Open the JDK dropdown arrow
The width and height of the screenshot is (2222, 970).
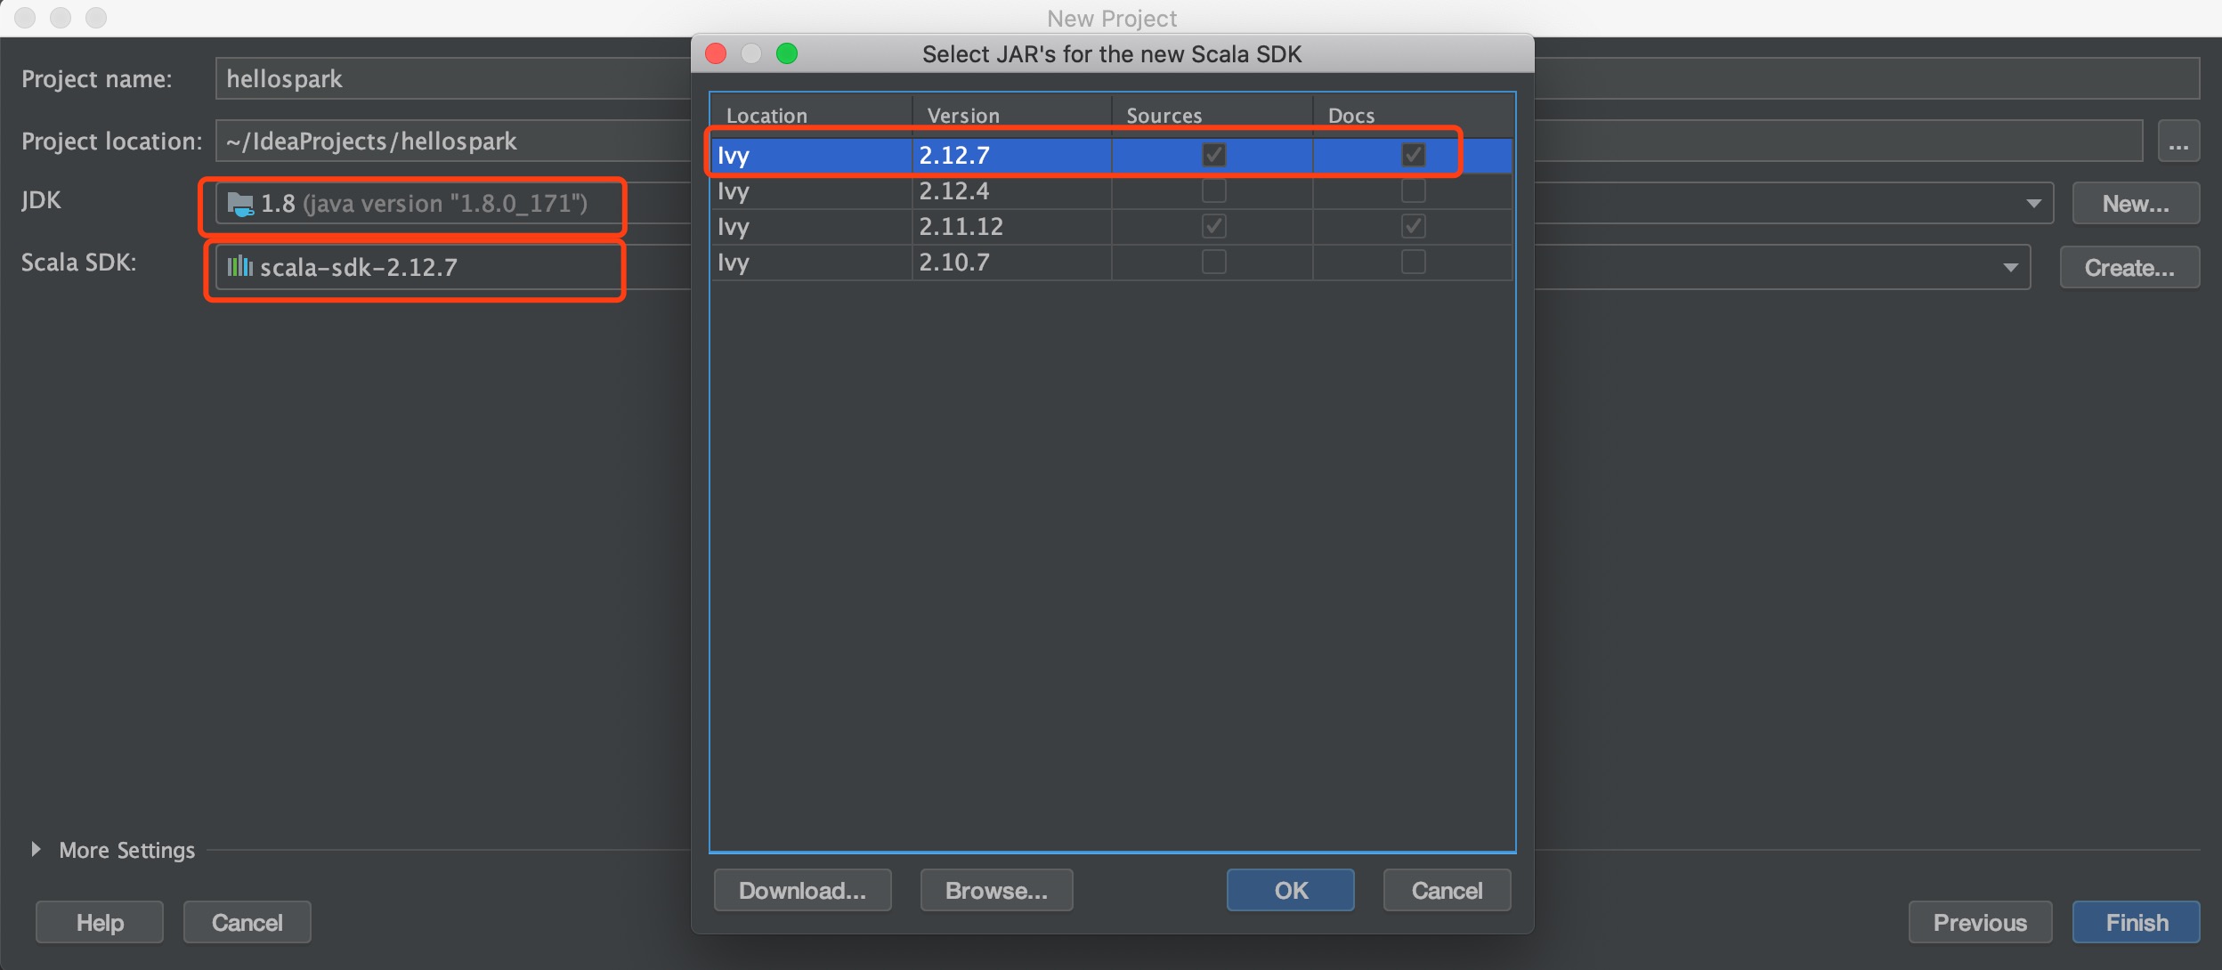(x=2033, y=204)
